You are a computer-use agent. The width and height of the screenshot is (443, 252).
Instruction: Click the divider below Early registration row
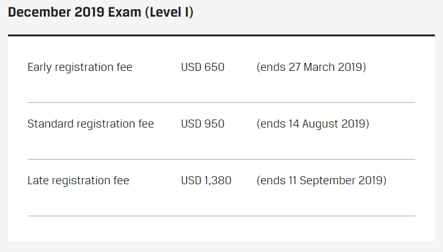coord(222,102)
